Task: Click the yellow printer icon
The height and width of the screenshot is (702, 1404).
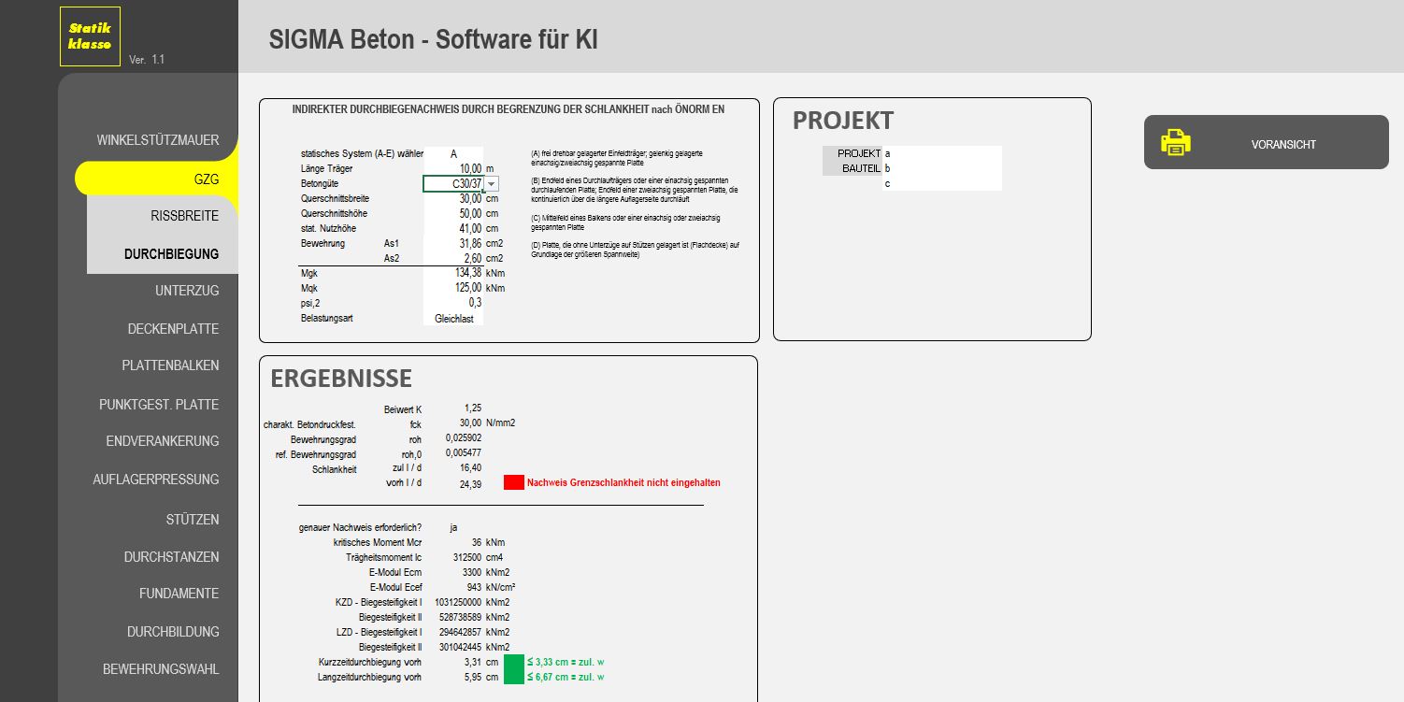Action: tap(1175, 143)
